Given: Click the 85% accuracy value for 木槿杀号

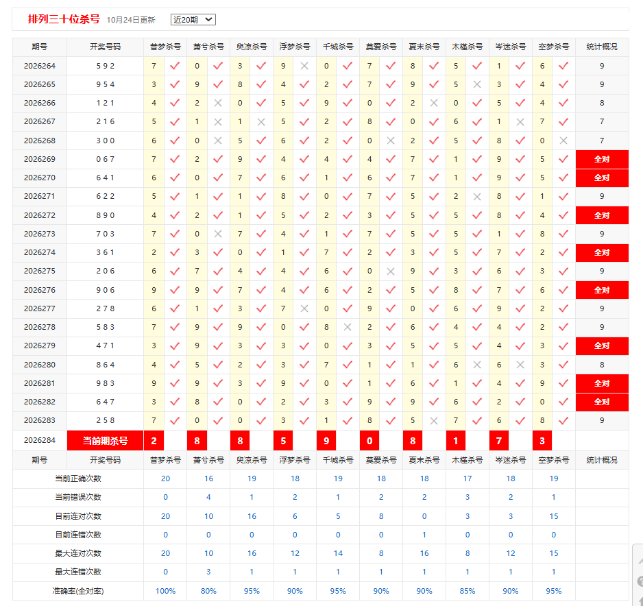Looking at the screenshot, I should coord(468,591).
